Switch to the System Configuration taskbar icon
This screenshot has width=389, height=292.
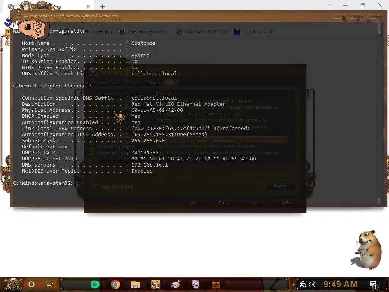point(196,284)
